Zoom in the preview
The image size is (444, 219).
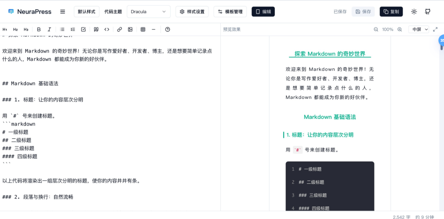coord(400,29)
